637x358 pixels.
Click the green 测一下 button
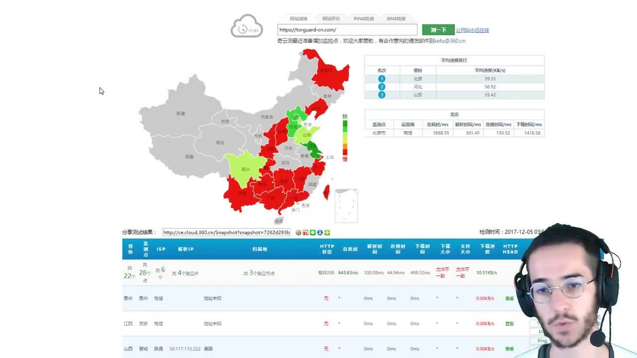click(x=438, y=30)
